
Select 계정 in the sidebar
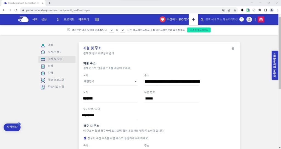coord(57,45)
